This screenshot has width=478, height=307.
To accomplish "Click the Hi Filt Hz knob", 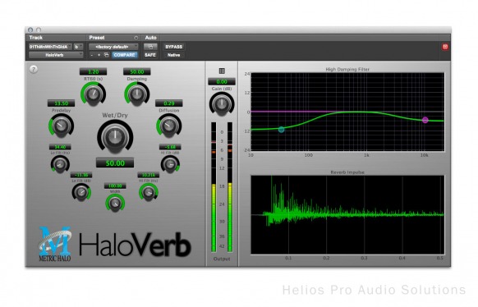I will coord(149,192).
